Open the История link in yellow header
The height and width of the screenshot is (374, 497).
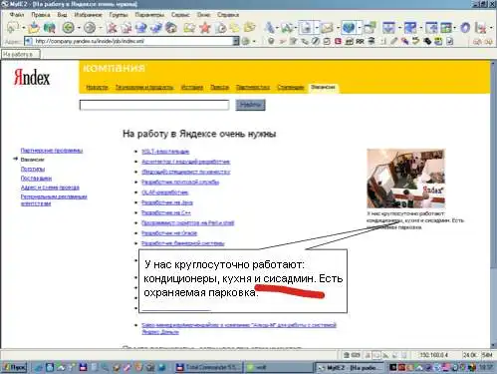pos(192,87)
